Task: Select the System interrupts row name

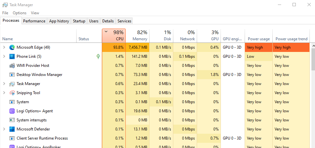Action: click(x=32, y=120)
